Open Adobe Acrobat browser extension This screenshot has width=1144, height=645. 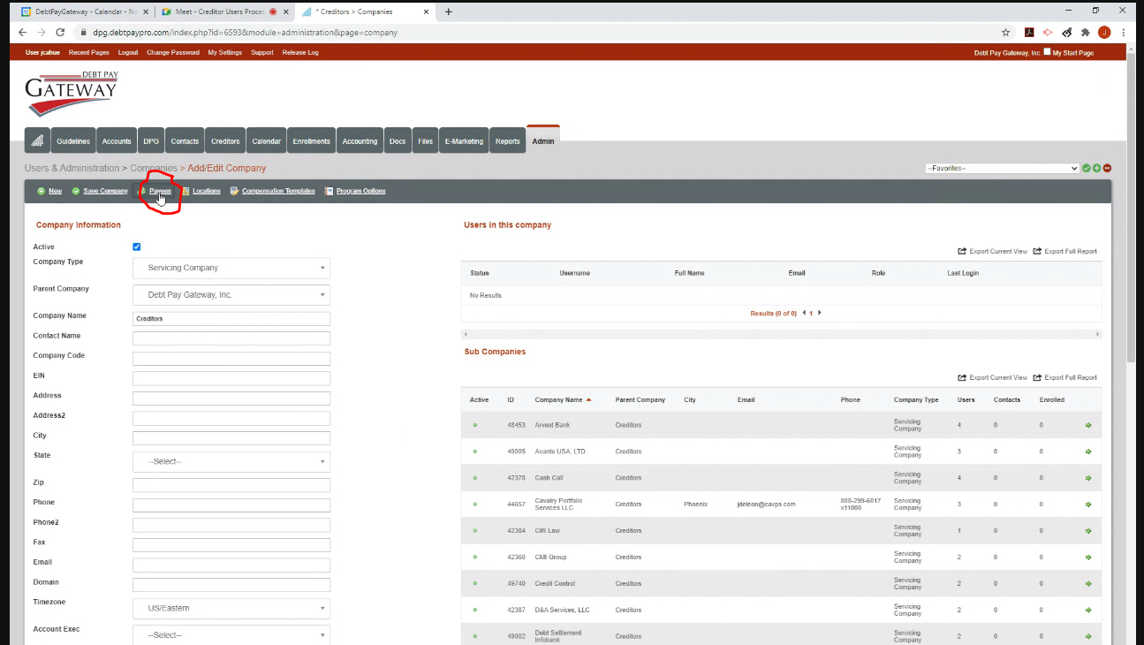(1029, 32)
